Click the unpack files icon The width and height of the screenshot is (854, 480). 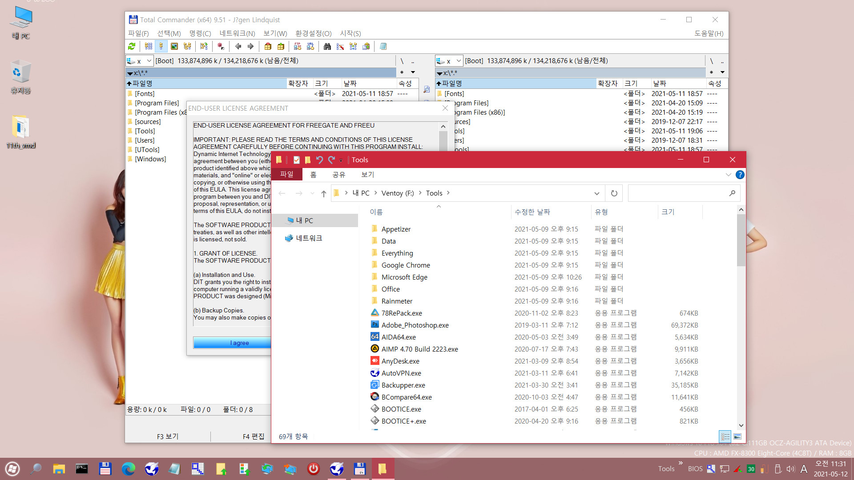[x=281, y=46]
